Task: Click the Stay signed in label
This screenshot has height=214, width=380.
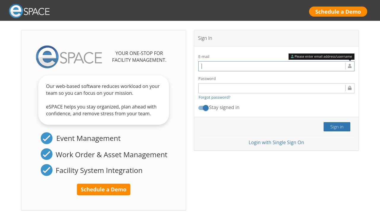Action: 224,108
